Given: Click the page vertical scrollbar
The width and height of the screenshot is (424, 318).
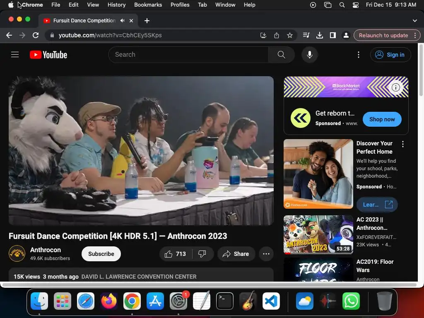Looking at the screenshot, I should 421,70.
